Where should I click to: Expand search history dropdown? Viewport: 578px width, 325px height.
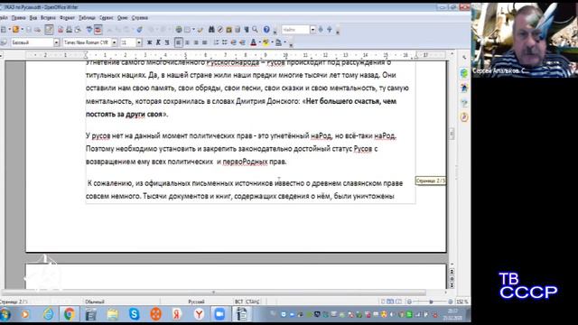click(313, 30)
